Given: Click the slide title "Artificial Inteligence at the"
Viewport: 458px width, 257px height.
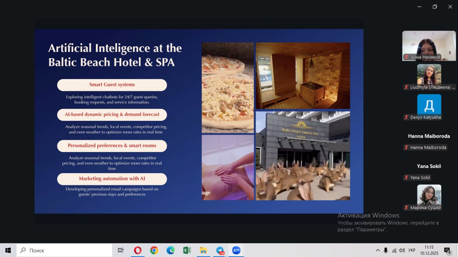Looking at the screenshot, I should coord(115,48).
